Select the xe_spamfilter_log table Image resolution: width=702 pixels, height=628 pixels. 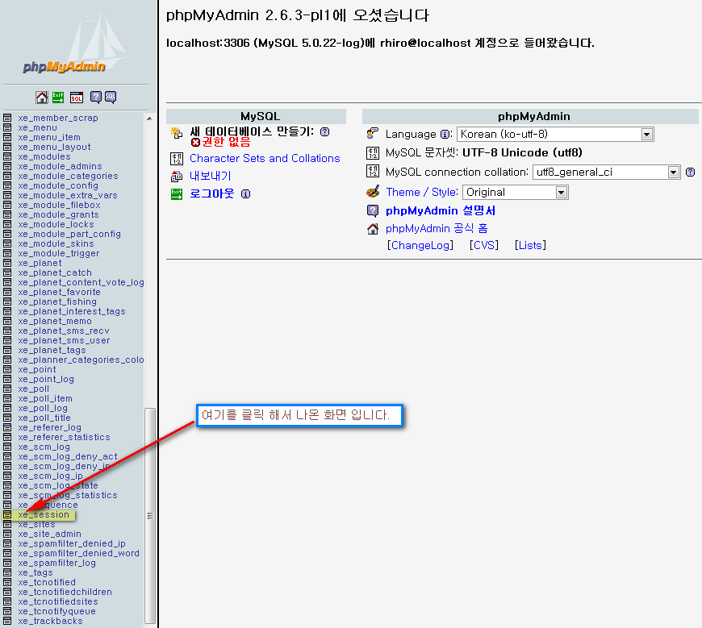[x=56, y=564]
